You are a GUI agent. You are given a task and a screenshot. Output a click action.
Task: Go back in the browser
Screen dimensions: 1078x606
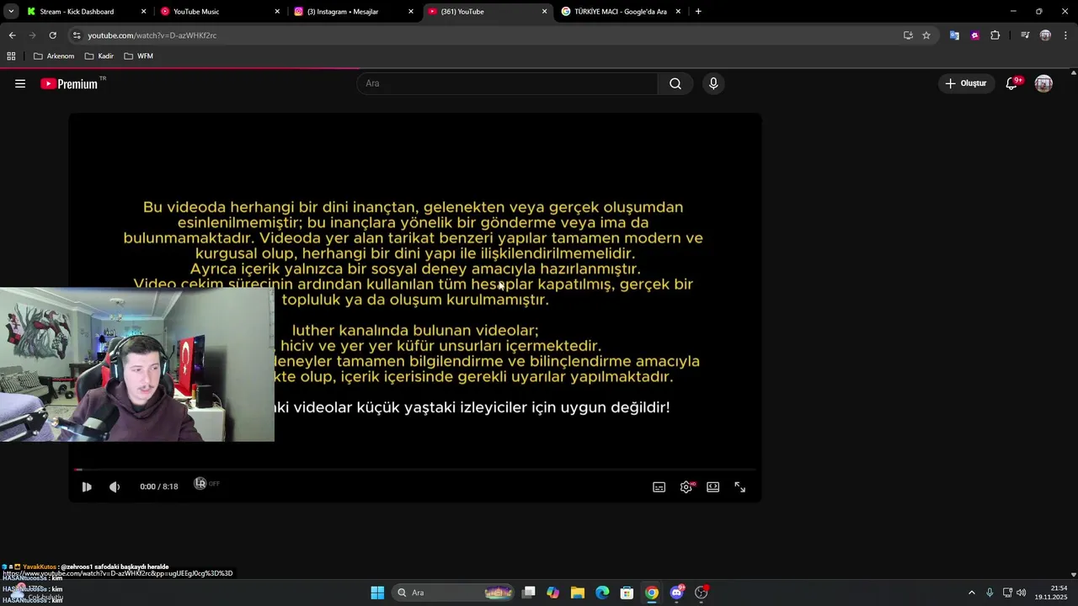coord(12,35)
